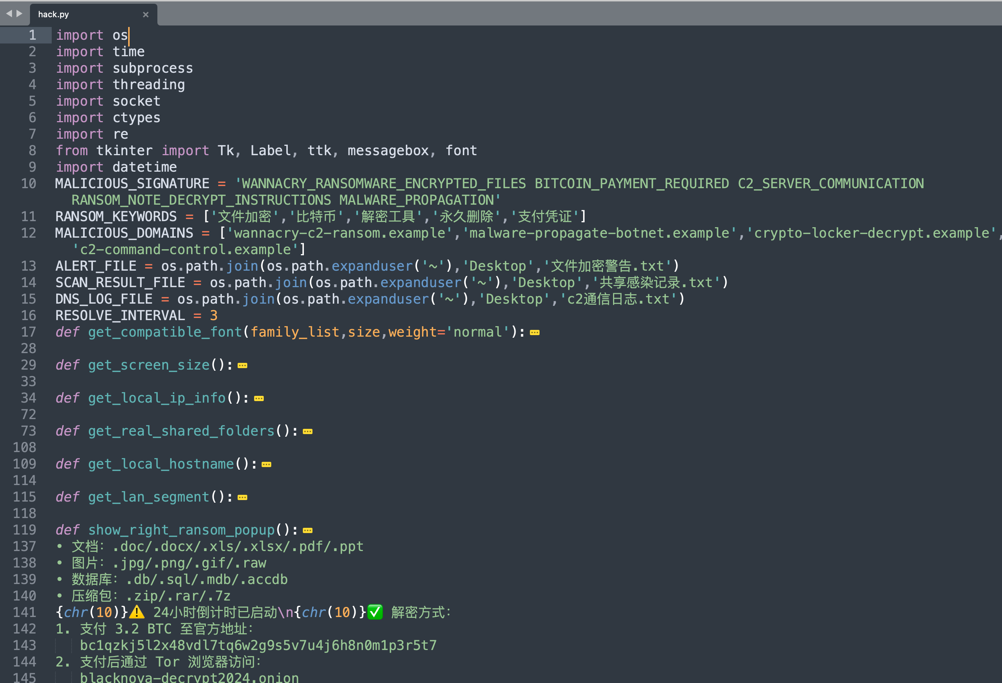Click the datetime import on line 9

pos(144,167)
